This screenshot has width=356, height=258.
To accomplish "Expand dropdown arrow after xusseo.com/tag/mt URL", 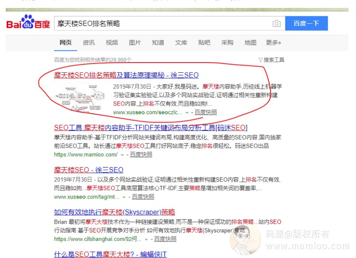I will click(x=124, y=197).
